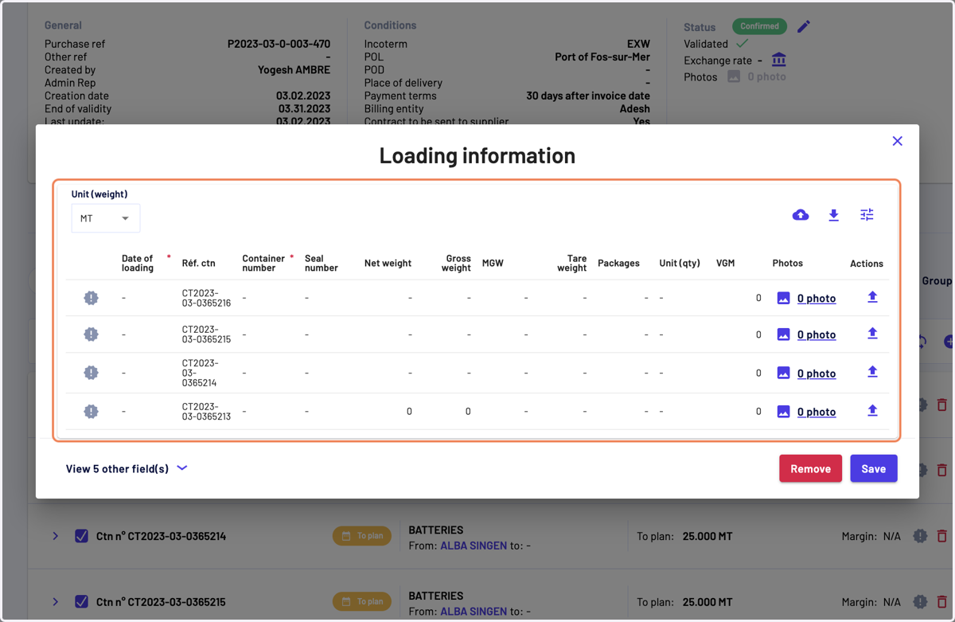Open ALBA SINGEN link in CT2023-03-0365215 row
Image resolution: width=955 pixels, height=622 pixels.
click(474, 612)
